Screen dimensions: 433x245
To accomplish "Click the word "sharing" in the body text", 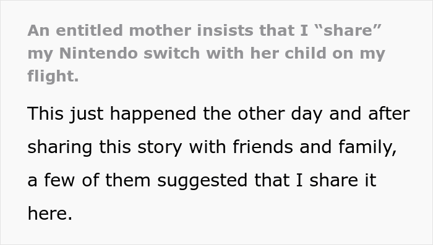I will coord(59,147).
